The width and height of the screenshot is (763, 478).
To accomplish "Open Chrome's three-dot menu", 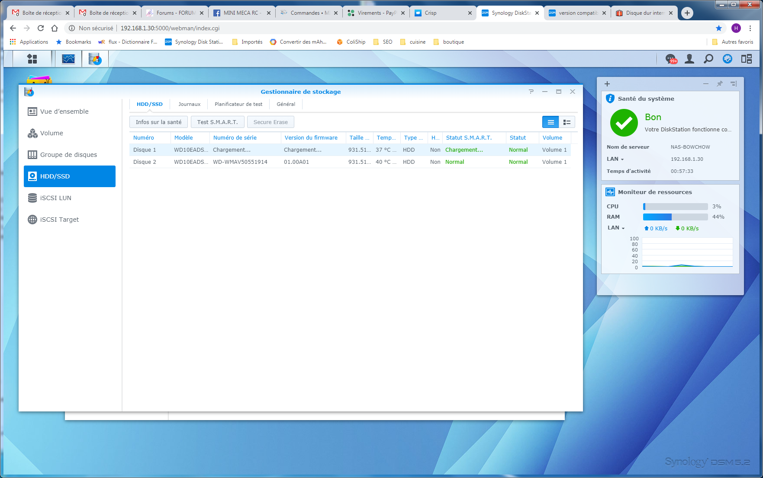I will [750, 28].
